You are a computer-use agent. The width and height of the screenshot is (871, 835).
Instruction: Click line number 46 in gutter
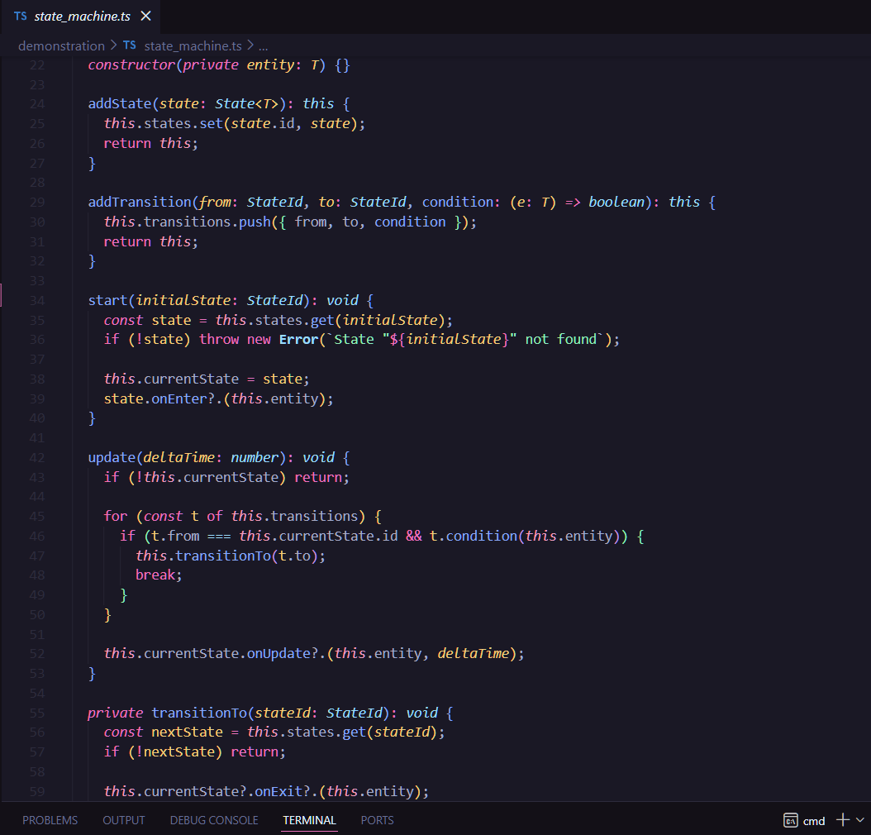point(37,536)
